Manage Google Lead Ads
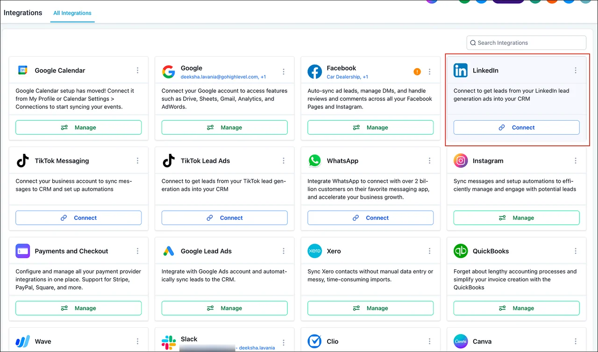598x352 pixels. pos(225,308)
